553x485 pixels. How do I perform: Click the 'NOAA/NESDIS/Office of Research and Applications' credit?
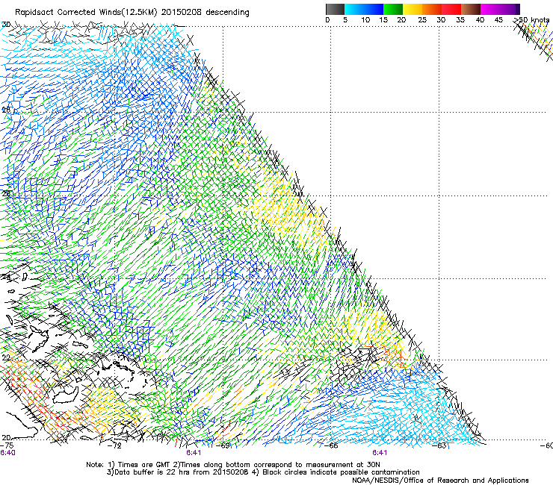click(440, 481)
